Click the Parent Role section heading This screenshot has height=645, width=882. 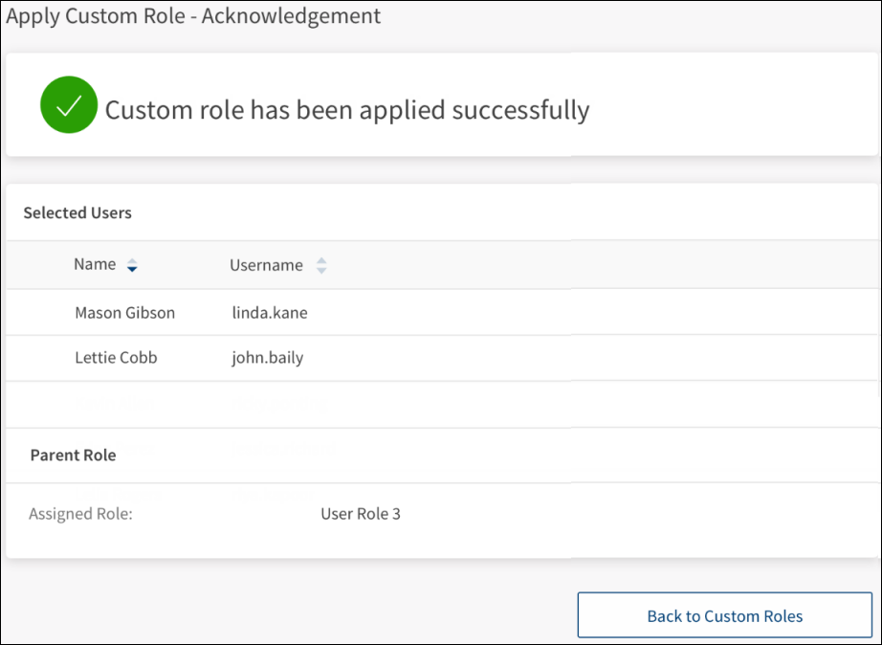tap(73, 456)
